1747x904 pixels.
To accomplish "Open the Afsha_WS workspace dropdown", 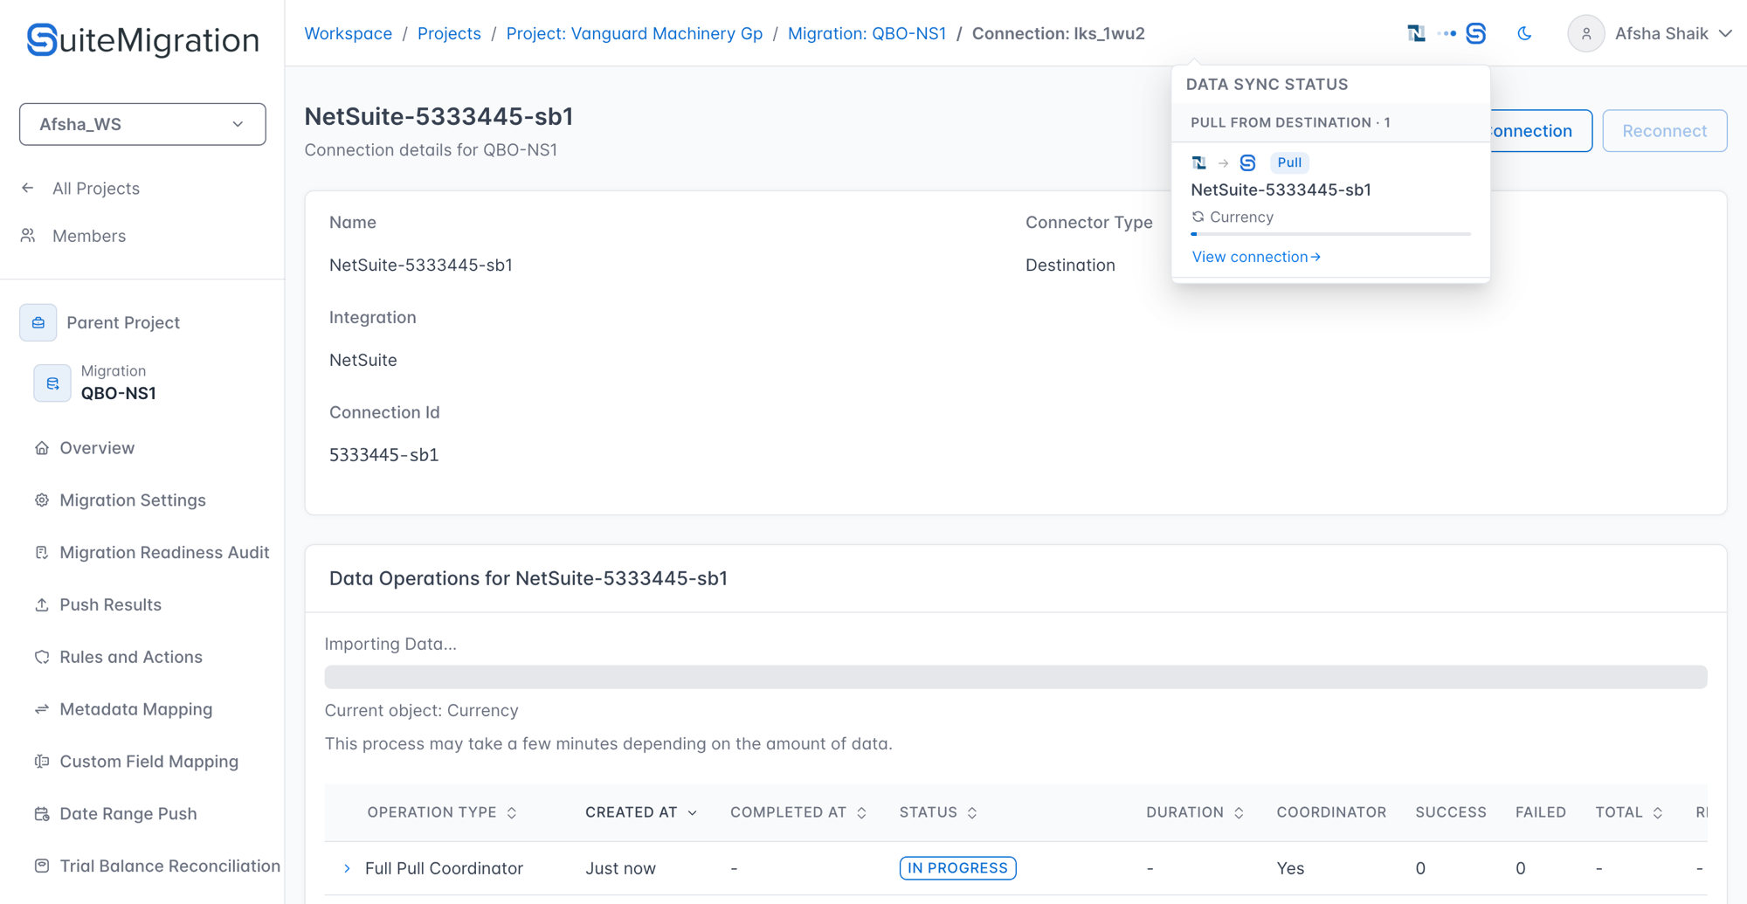I will 142,124.
